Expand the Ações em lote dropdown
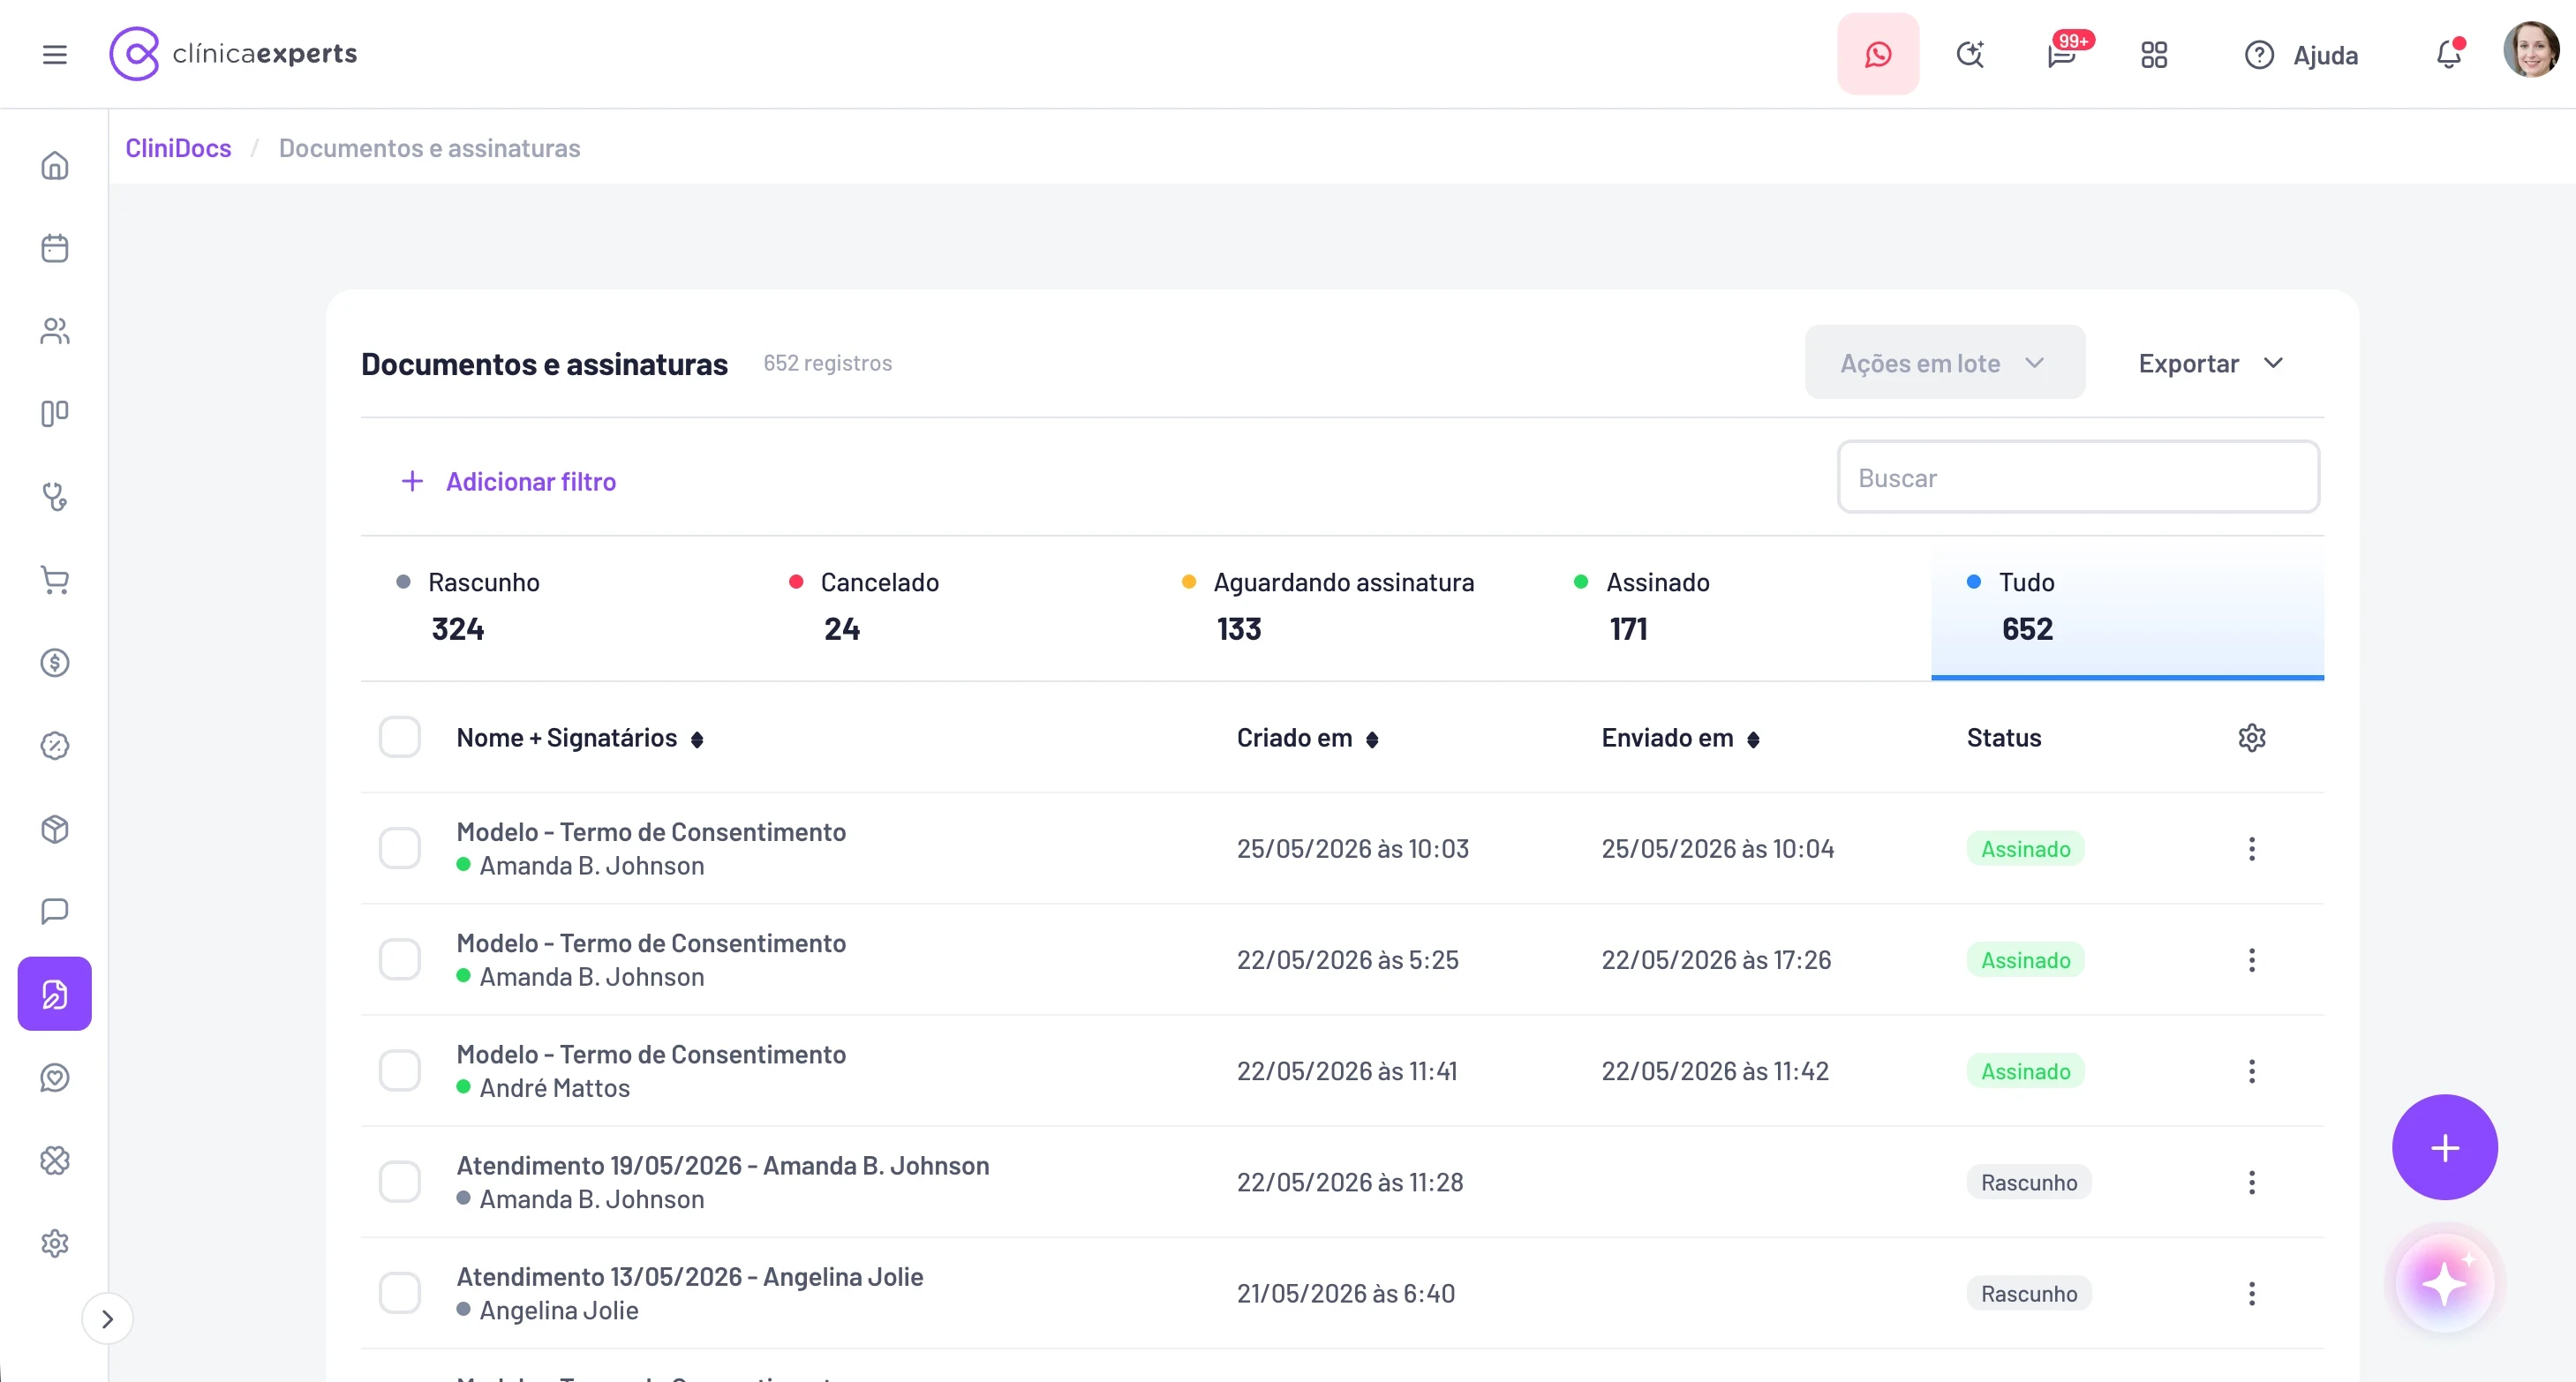The image size is (2576, 1382). click(1945, 362)
